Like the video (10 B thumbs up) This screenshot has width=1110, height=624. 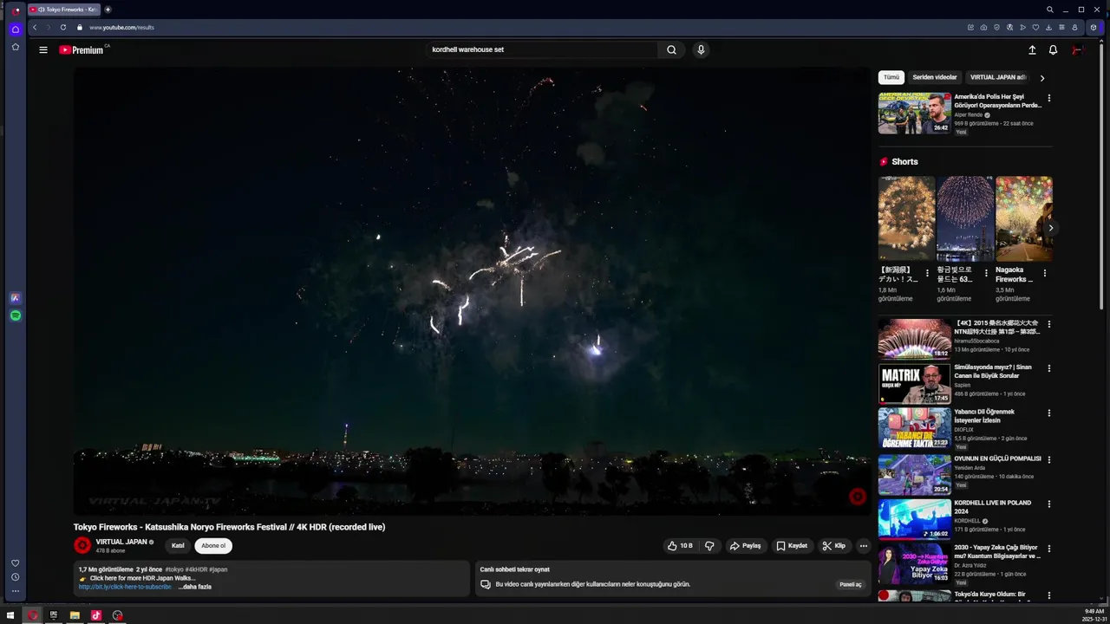click(680, 546)
